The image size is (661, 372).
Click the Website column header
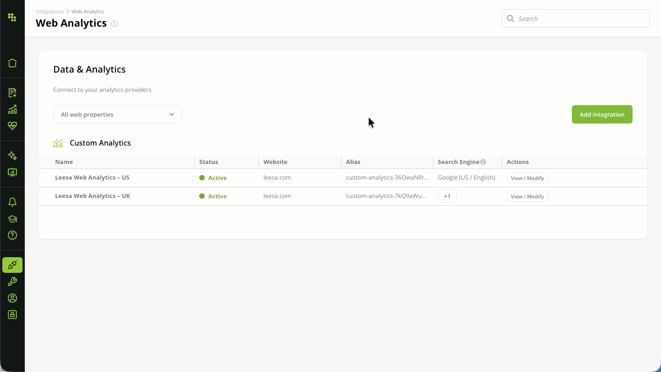coord(275,162)
